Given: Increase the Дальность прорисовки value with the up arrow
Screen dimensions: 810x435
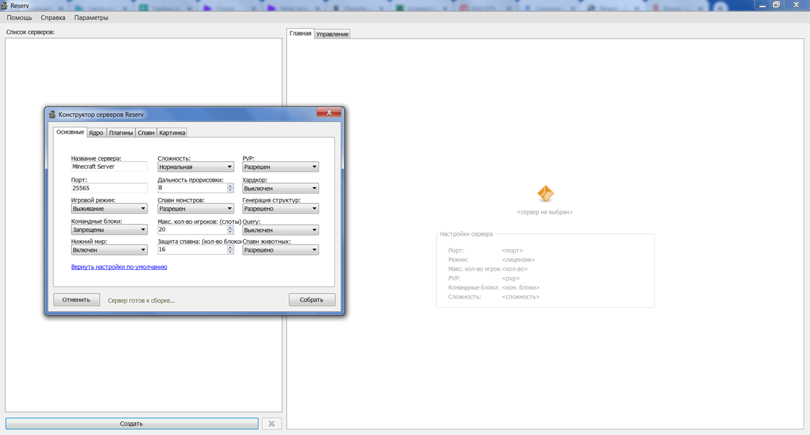Looking at the screenshot, I should coord(230,186).
